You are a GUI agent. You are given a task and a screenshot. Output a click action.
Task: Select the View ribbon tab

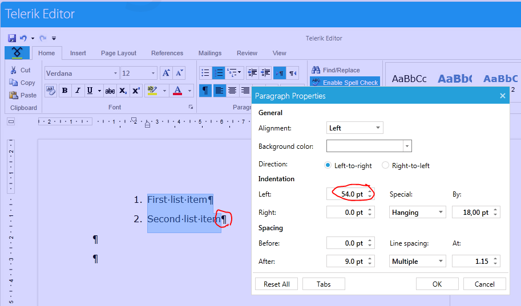[280, 53]
